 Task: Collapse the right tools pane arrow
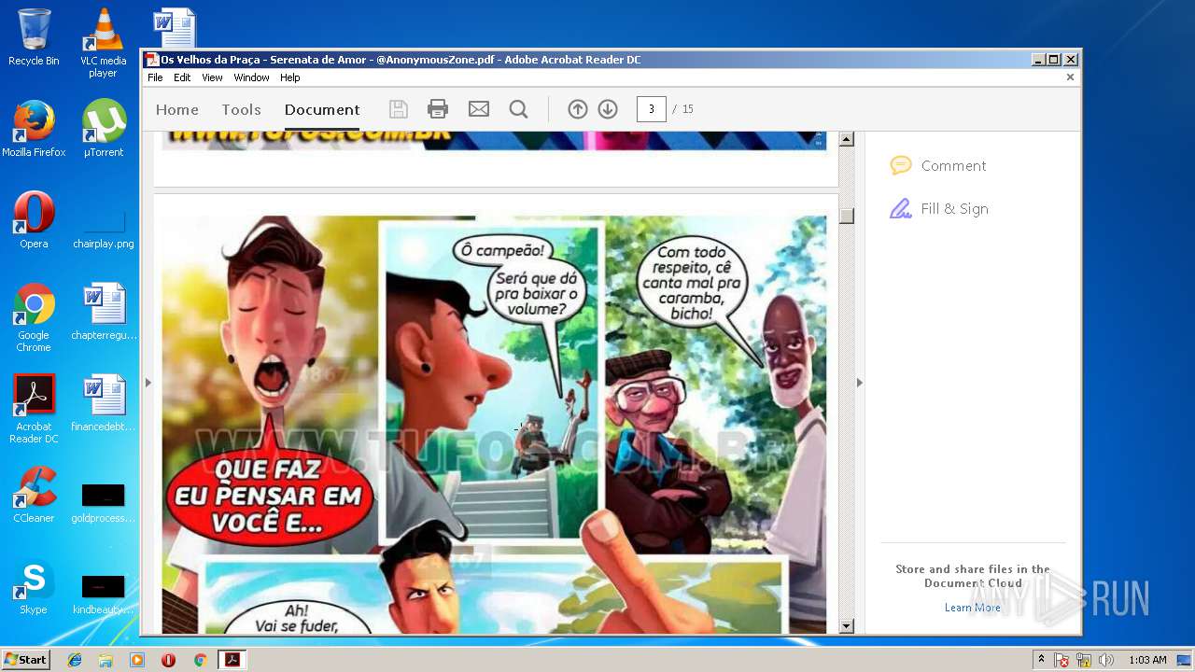[860, 383]
